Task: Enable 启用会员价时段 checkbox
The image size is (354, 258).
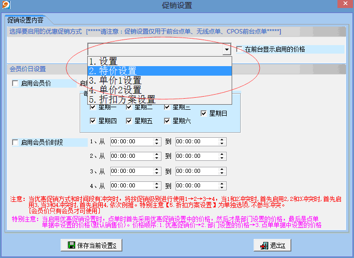Action: click(15, 142)
